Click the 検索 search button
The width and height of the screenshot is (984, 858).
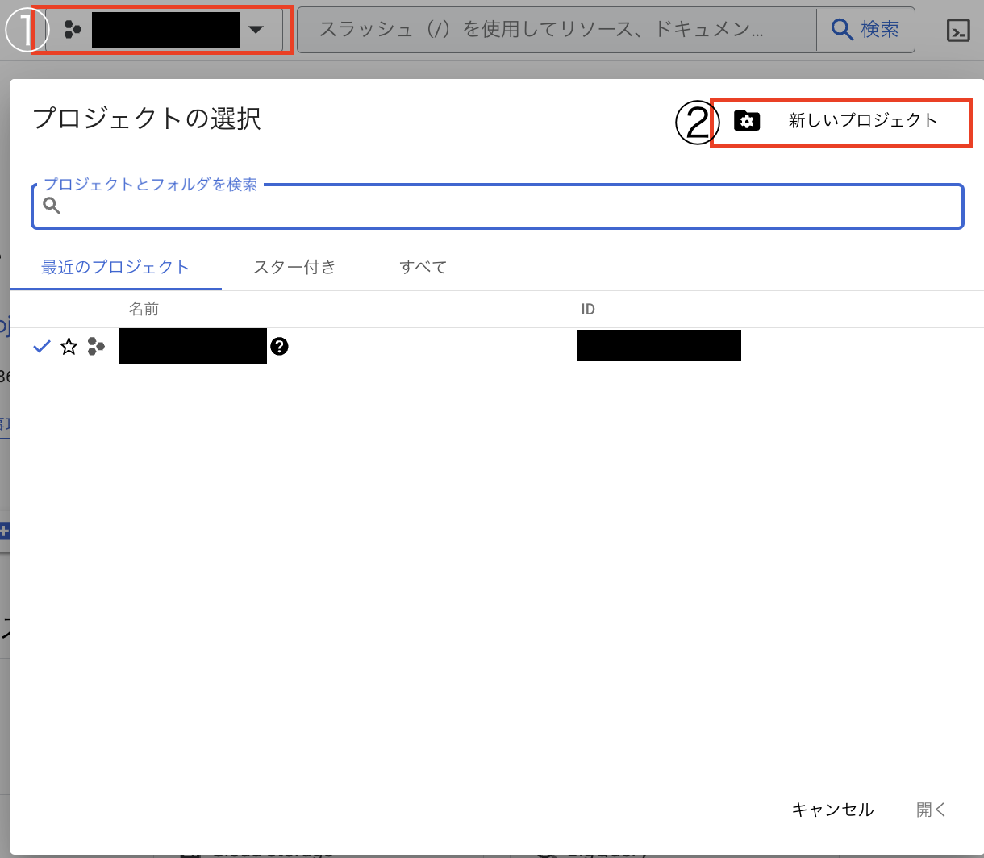865,30
